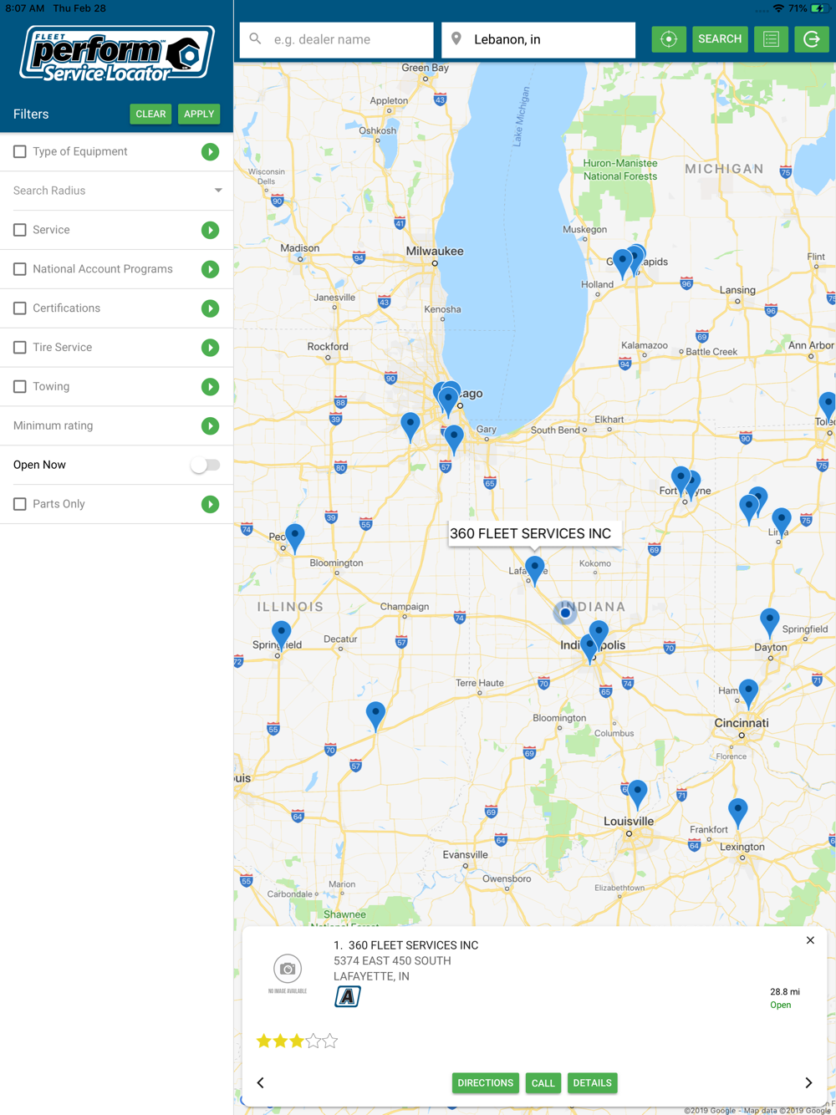Screen dimensions: 836x1115
Task: Click the location pin icon in address field
Action: pyautogui.click(x=456, y=39)
